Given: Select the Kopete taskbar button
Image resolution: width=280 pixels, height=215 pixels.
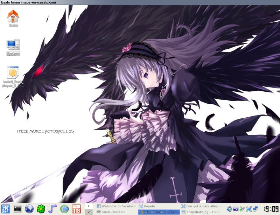Looking at the screenshot, I should 159,206.
